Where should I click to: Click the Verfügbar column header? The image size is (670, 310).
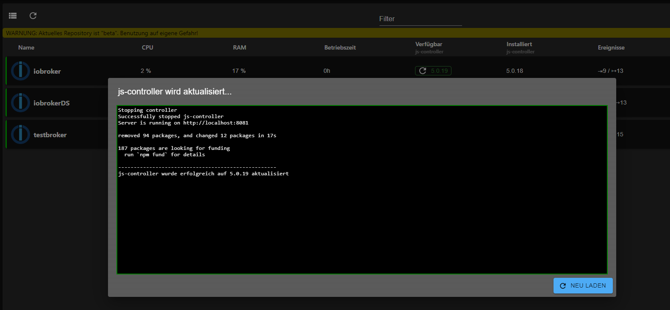click(x=429, y=44)
